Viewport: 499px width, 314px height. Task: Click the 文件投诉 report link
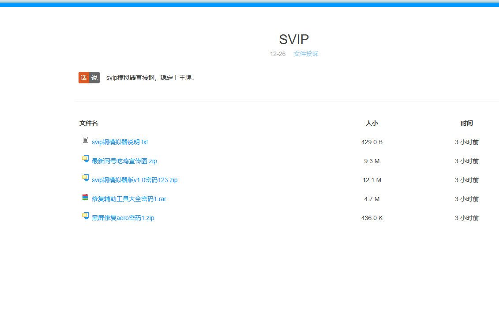[x=306, y=54]
